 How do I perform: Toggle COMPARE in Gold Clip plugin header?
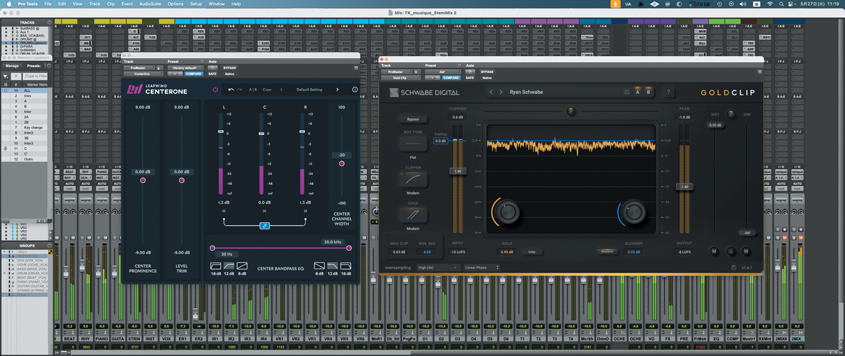pos(451,78)
